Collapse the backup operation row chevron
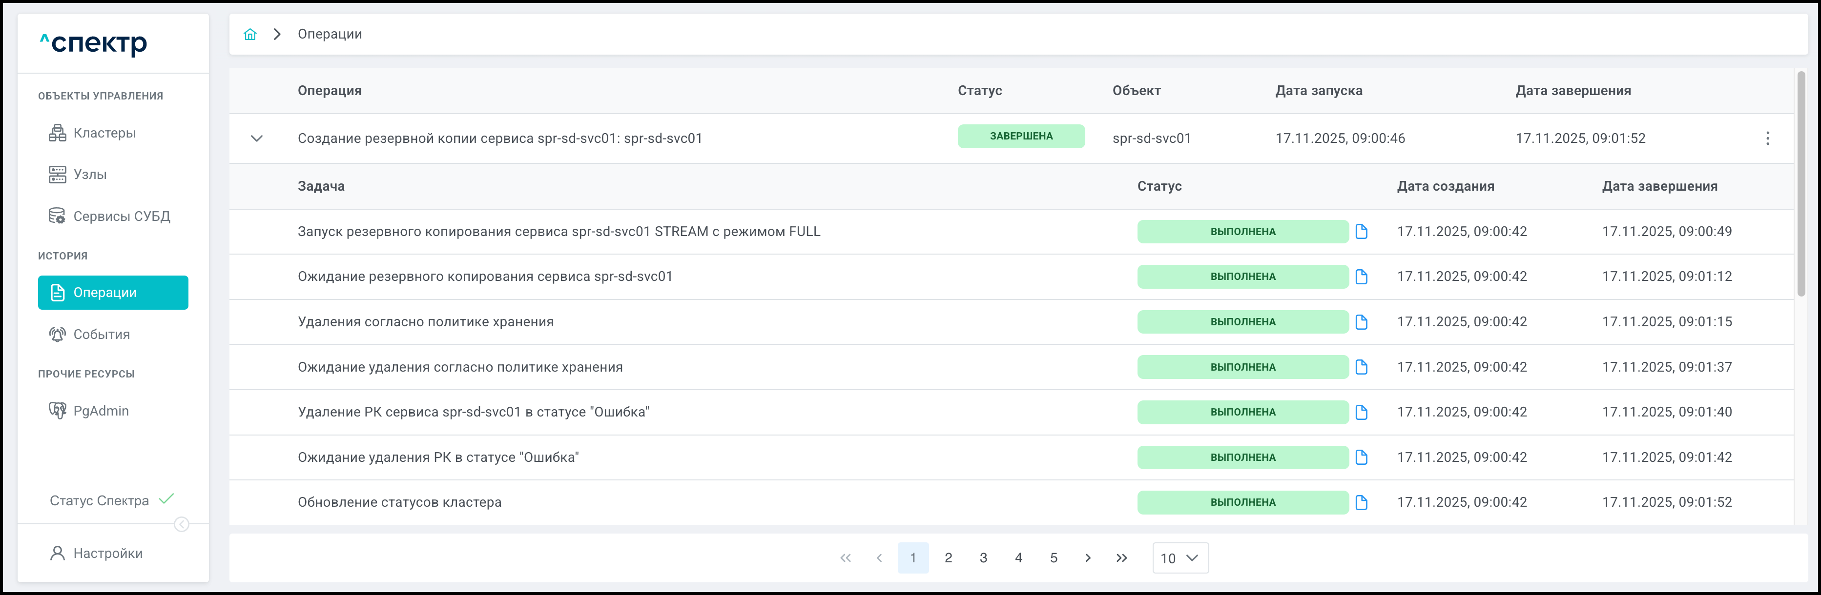The height and width of the screenshot is (595, 1821). 257,139
